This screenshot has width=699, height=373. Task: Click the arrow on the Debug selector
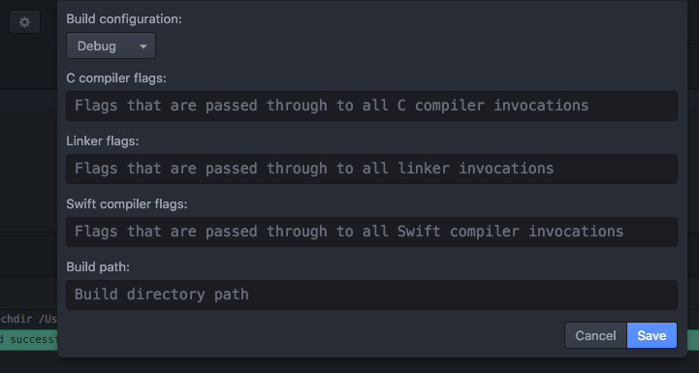(143, 47)
